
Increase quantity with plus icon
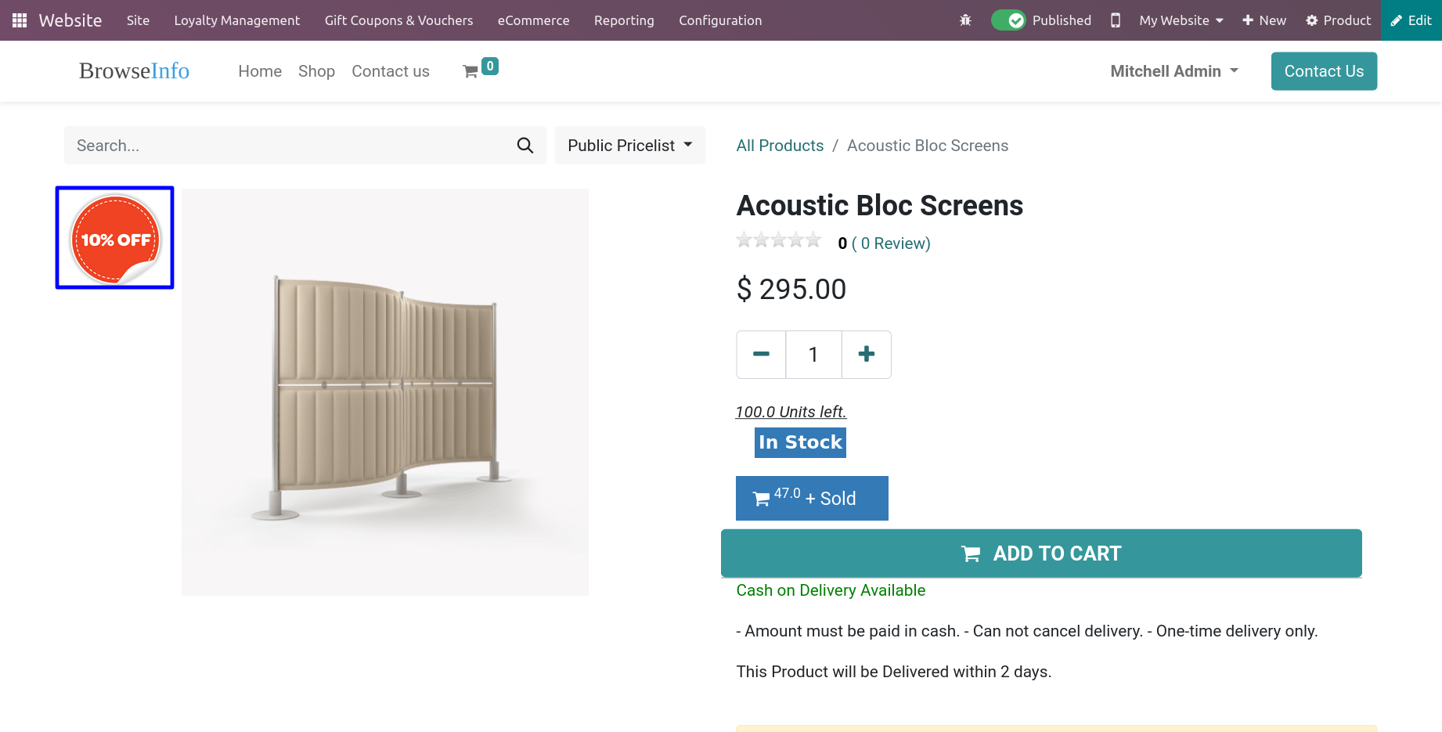click(x=866, y=355)
